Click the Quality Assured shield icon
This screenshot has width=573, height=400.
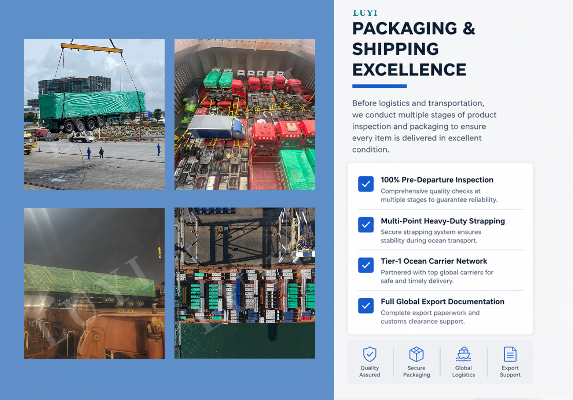click(x=370, y=354)
